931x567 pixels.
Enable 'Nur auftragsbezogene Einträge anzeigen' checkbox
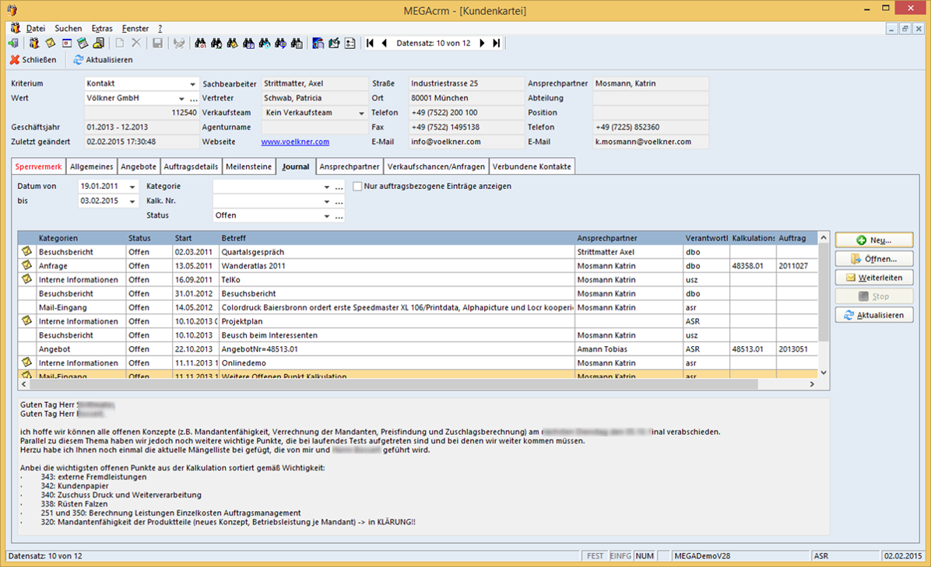pyautogui.click(x=358, y=187)
